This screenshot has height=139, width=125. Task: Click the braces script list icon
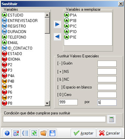coord(25,133)
